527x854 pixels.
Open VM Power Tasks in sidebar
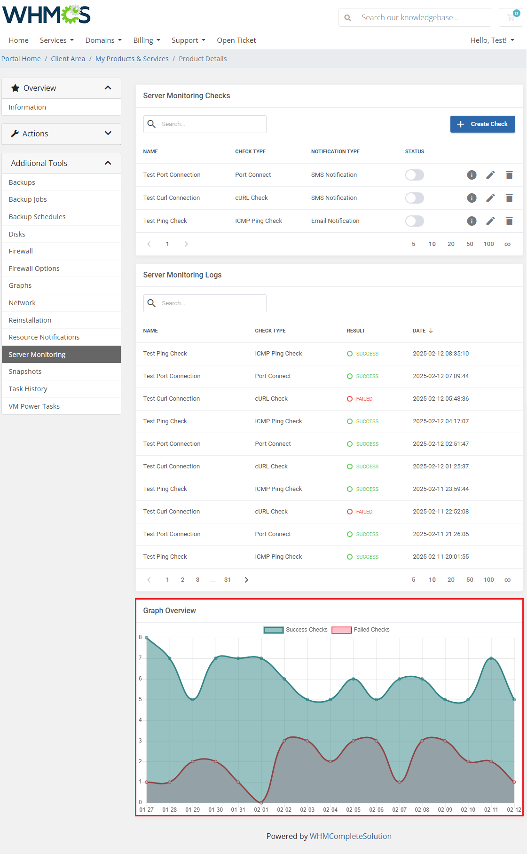(x=62, y=406)
